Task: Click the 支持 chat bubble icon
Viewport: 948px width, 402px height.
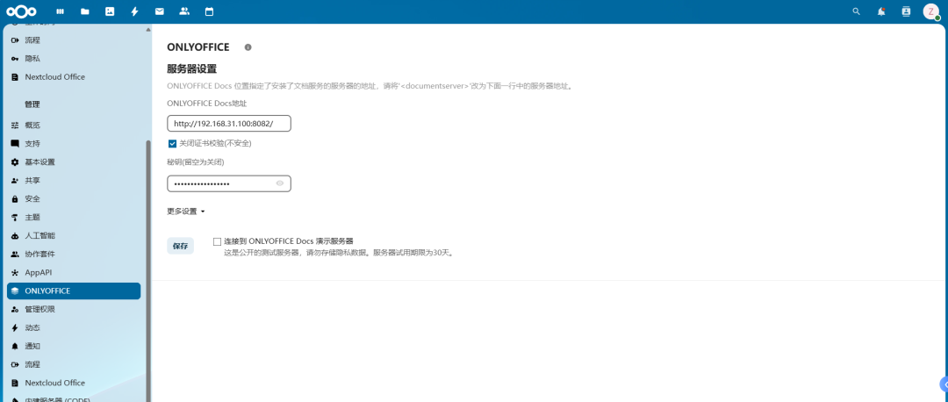Action: [15, 144]
